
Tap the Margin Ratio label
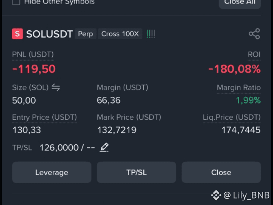(238, 88)
